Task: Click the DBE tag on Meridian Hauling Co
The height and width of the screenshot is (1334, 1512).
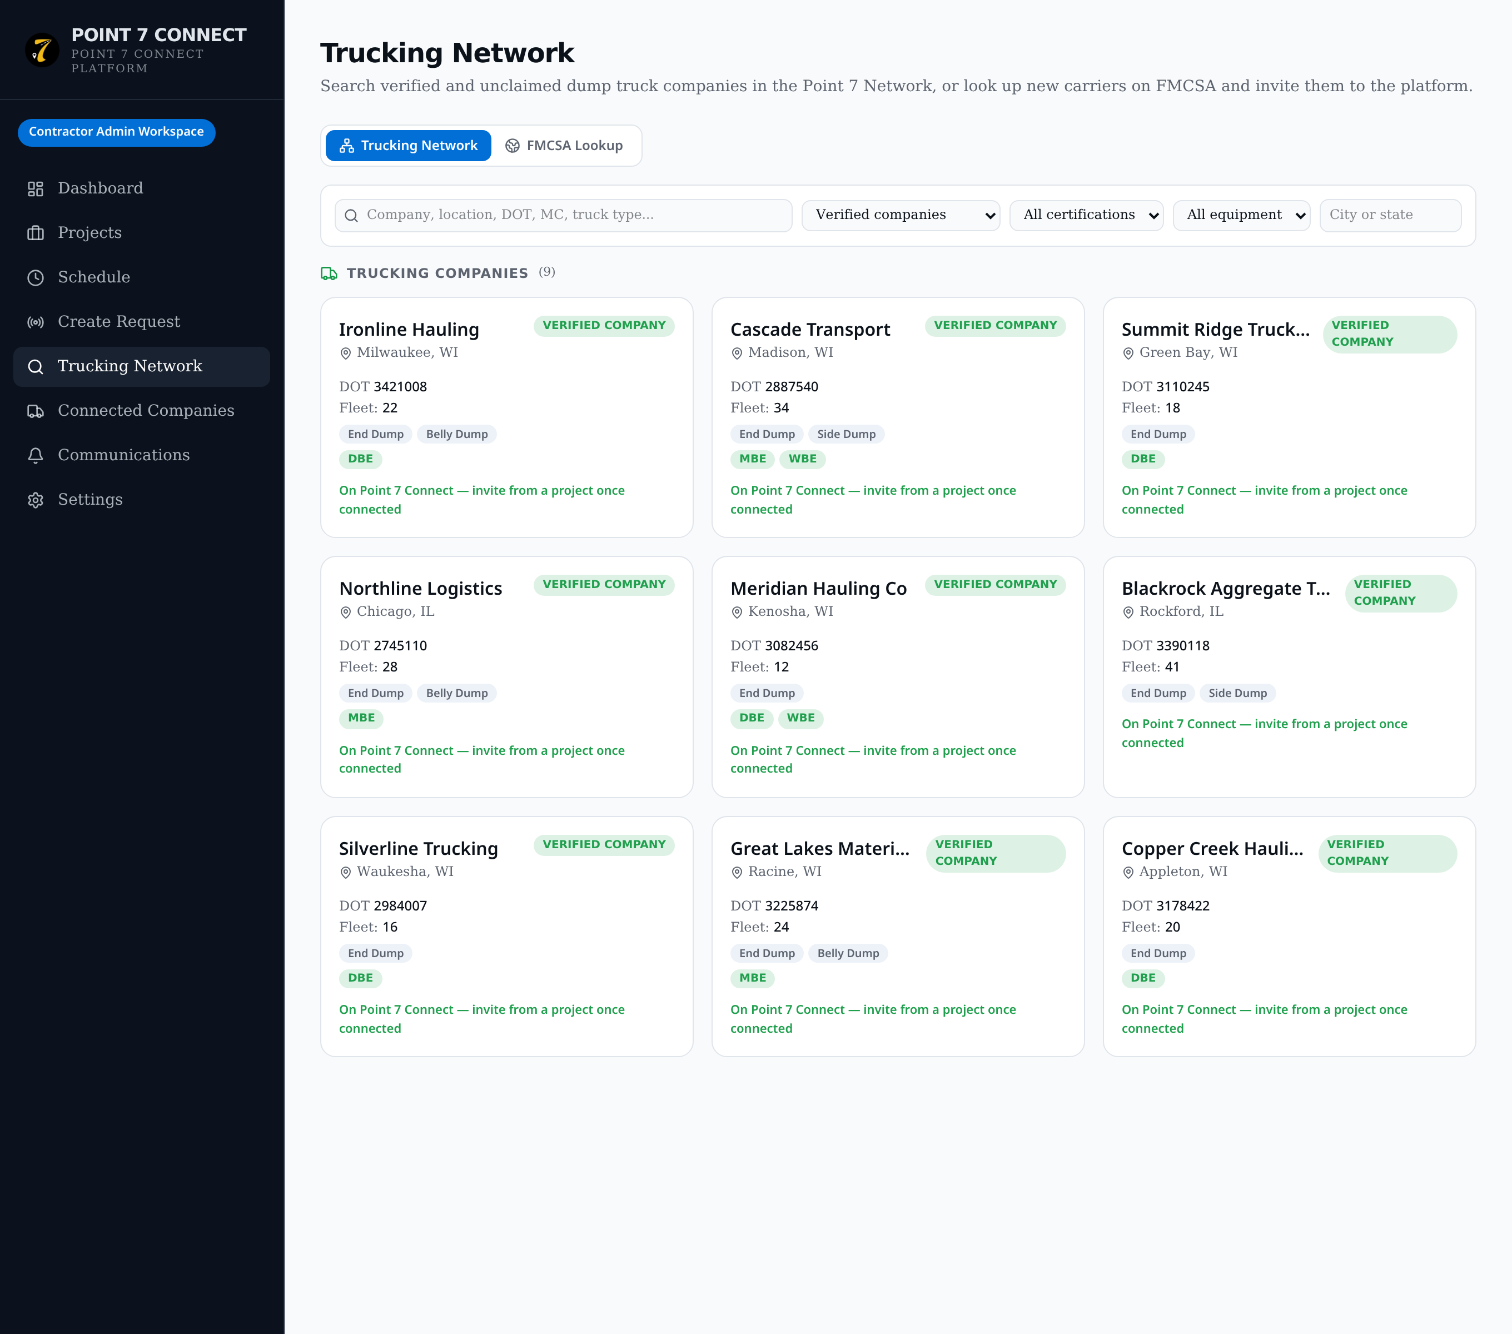Action: 752,718
